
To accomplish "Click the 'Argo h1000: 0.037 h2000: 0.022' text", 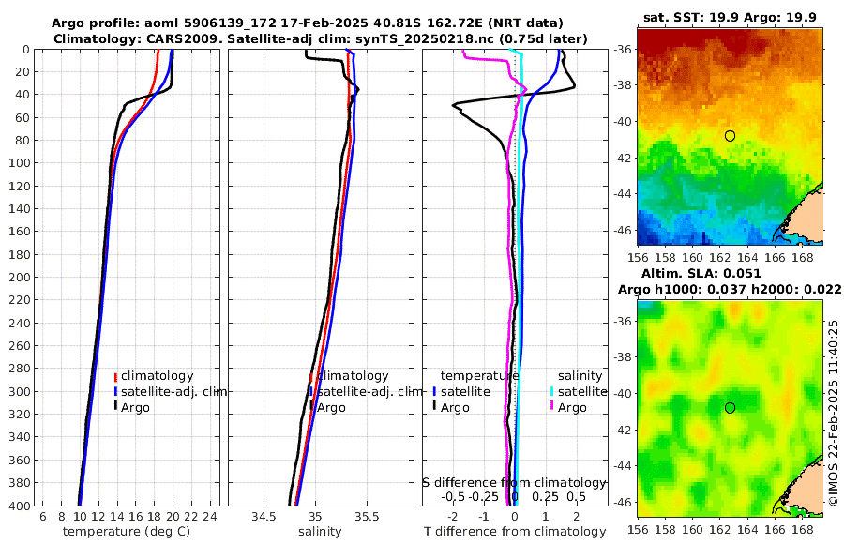I will (x=730, y=289).
